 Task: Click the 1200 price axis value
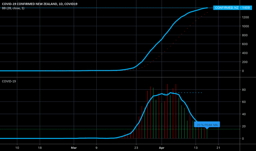click(246, 17)
